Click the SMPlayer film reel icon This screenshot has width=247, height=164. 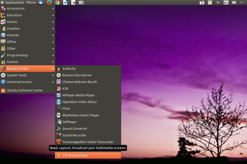click(59, 122)
